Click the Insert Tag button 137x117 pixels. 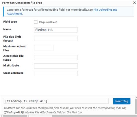pyautogui.click(x=122, y=101)
